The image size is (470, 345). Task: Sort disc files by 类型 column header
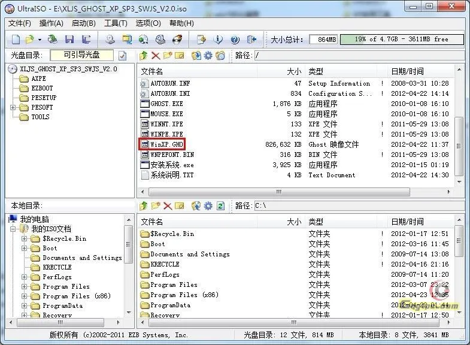click(x=341, y=71)
